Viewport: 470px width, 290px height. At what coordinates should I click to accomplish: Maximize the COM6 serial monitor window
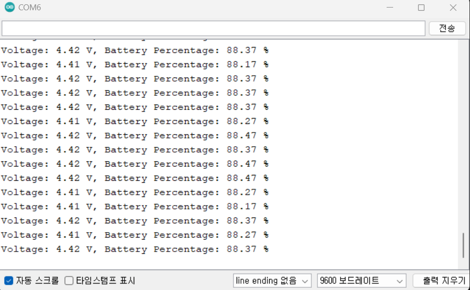(x=421, y=8)
